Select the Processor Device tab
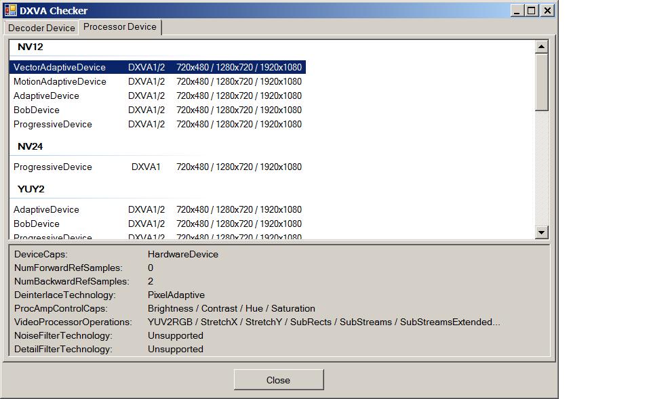The width and height of the screenshot is (651, 399). [119, 27]
